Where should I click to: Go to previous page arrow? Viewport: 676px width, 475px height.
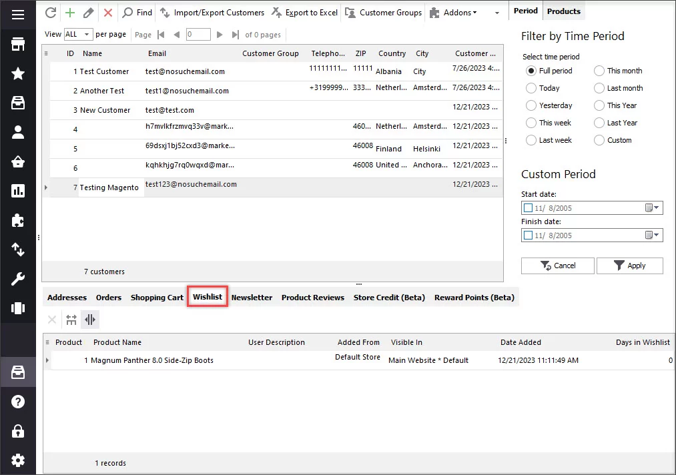coord(176,35)
